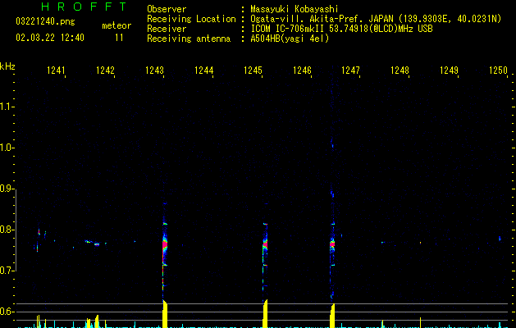The image size is (516, 328).
Task: Click the 1243 time axis marker
Action: coord(154,71)
